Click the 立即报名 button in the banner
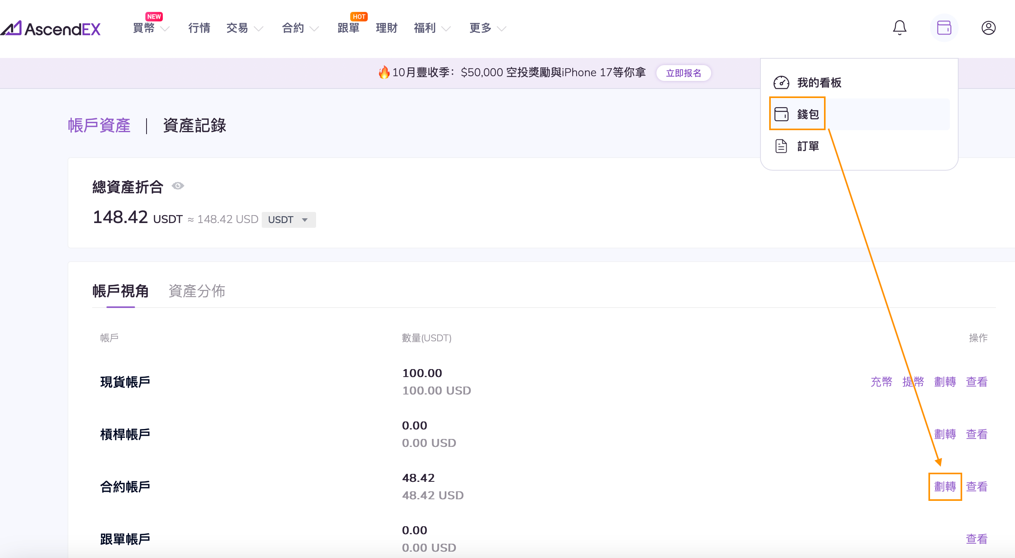 point(683,73)
